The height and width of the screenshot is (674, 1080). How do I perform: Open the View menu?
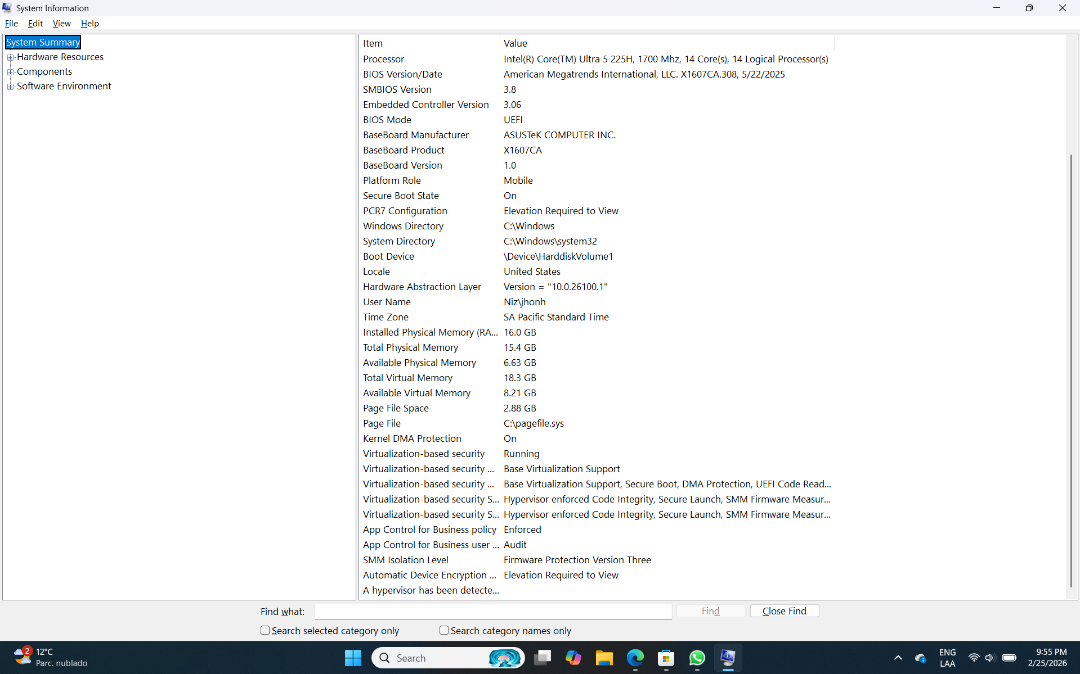pos(61,24)
